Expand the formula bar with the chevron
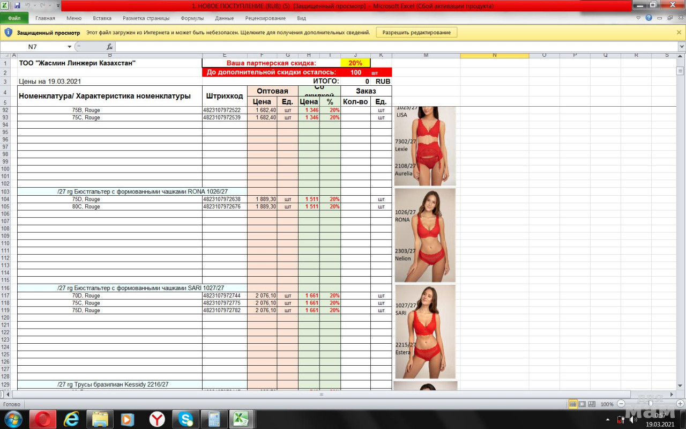The image size is (686, 429). pyautogui.click(x=681, y=47)
